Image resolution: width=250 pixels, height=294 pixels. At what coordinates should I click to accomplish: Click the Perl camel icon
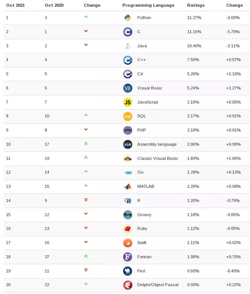coord(128,271)
